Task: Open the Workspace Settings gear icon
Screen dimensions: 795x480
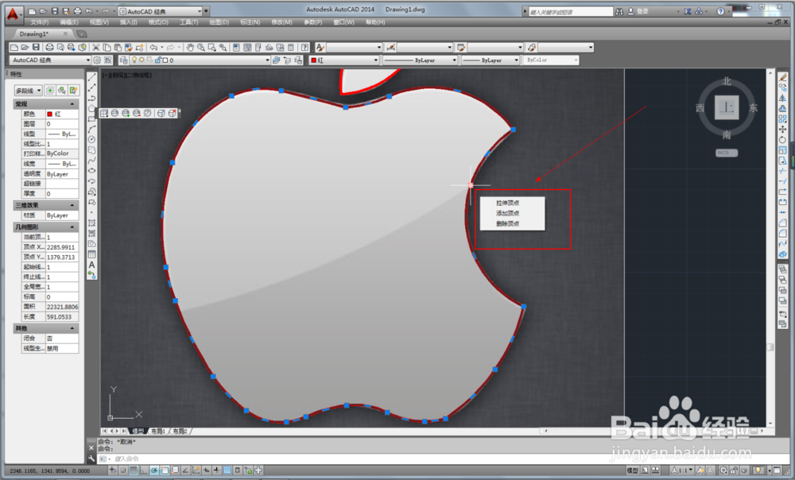Action: pos(97,60)
